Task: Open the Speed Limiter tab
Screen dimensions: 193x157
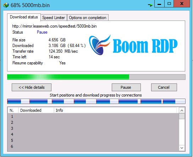Action: click(54, 18)
